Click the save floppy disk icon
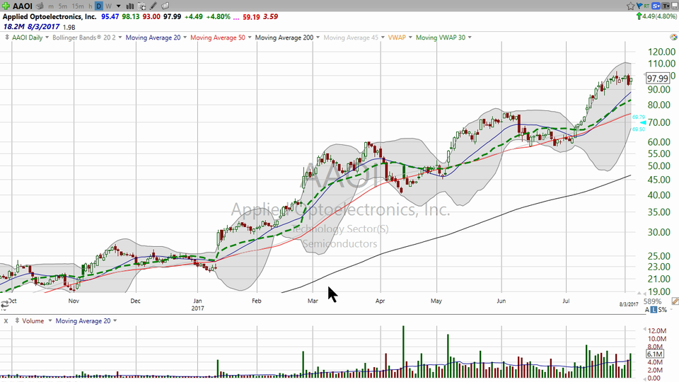 click(674, 6)
